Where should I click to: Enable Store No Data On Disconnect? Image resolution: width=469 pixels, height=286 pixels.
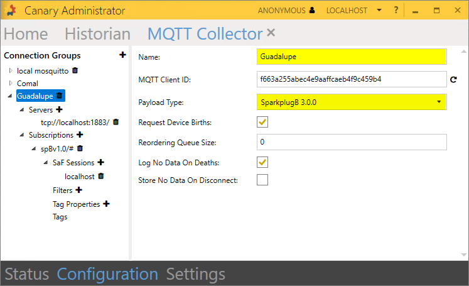click(262, 180)
